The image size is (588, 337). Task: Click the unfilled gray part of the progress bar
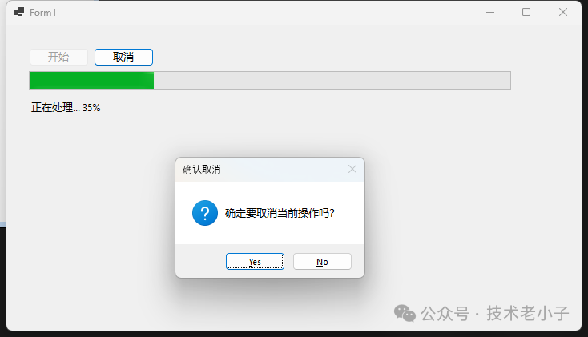pyautogui.click(x=332, y=81)
